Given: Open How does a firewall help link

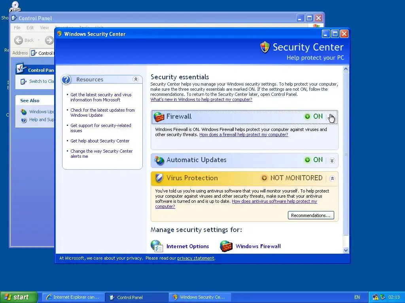Looking at the screenshot, I should 244,135.
